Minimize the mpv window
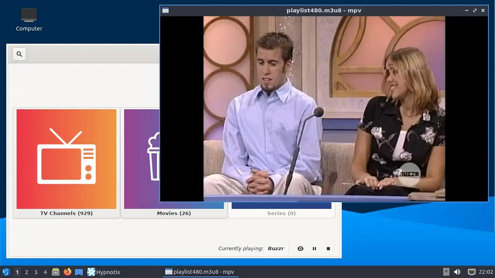This screenshot has width=495, height=278. click(467, 10)
